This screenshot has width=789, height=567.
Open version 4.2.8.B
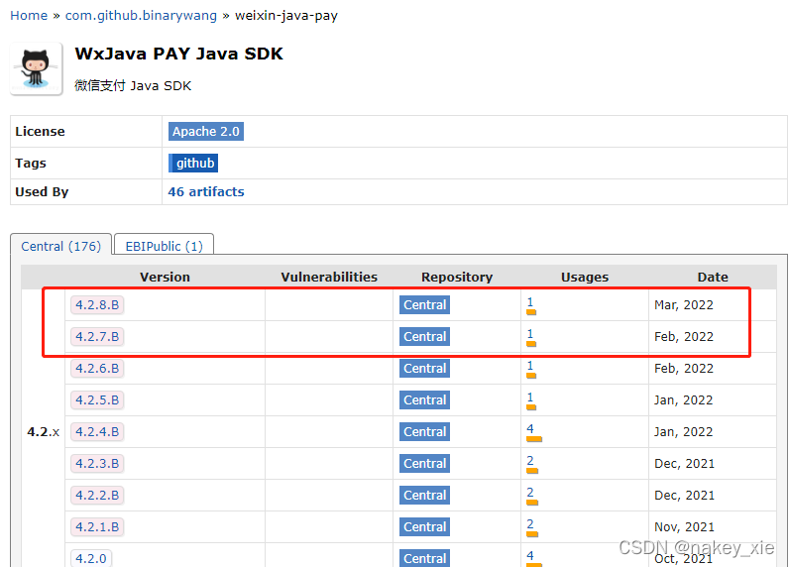pyautogui.click(x=97, y=305)
